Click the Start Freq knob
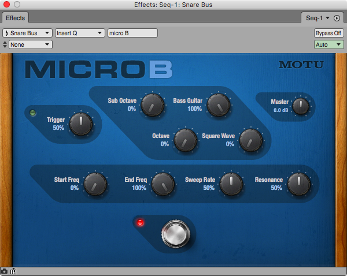This screenshot has width=347, height=276. click(x=95, y=184)
